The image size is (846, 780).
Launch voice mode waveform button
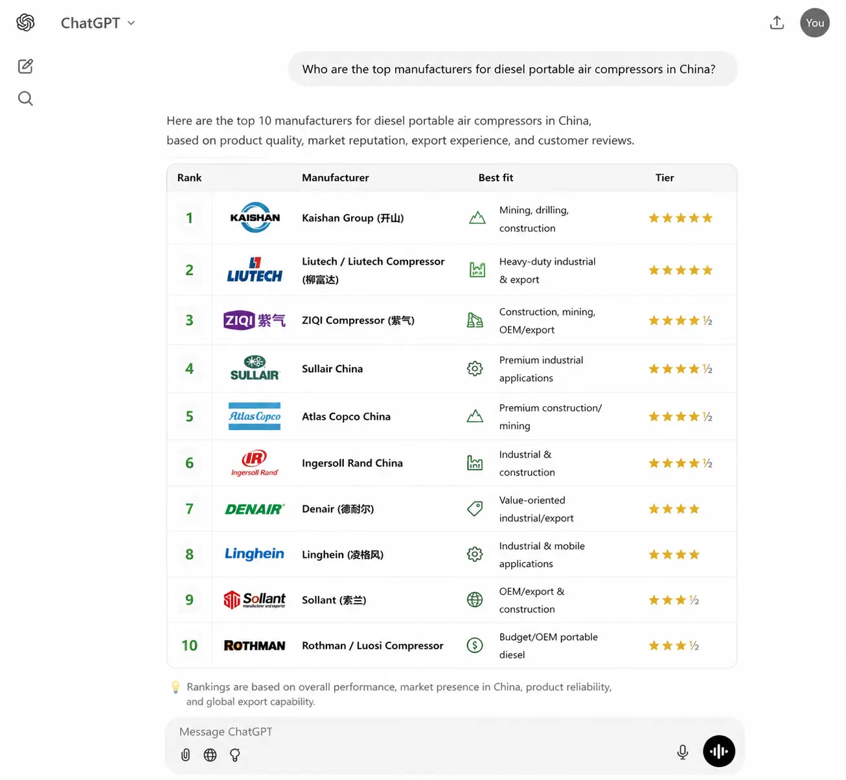point(718,751)
